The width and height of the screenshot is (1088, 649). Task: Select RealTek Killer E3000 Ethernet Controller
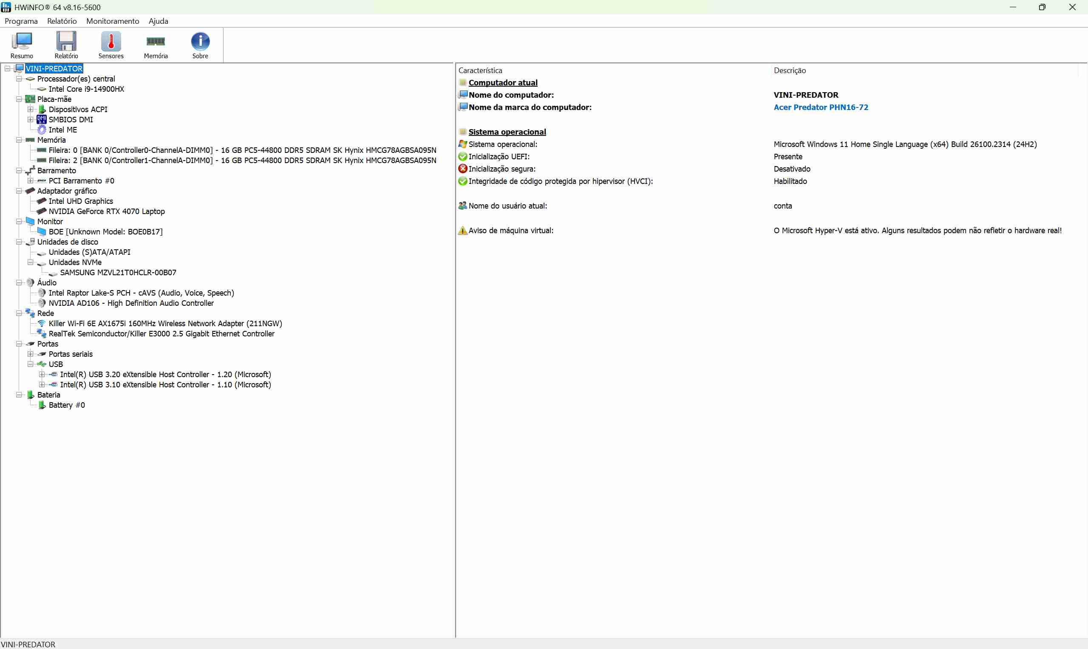click(x=161, y=334)
